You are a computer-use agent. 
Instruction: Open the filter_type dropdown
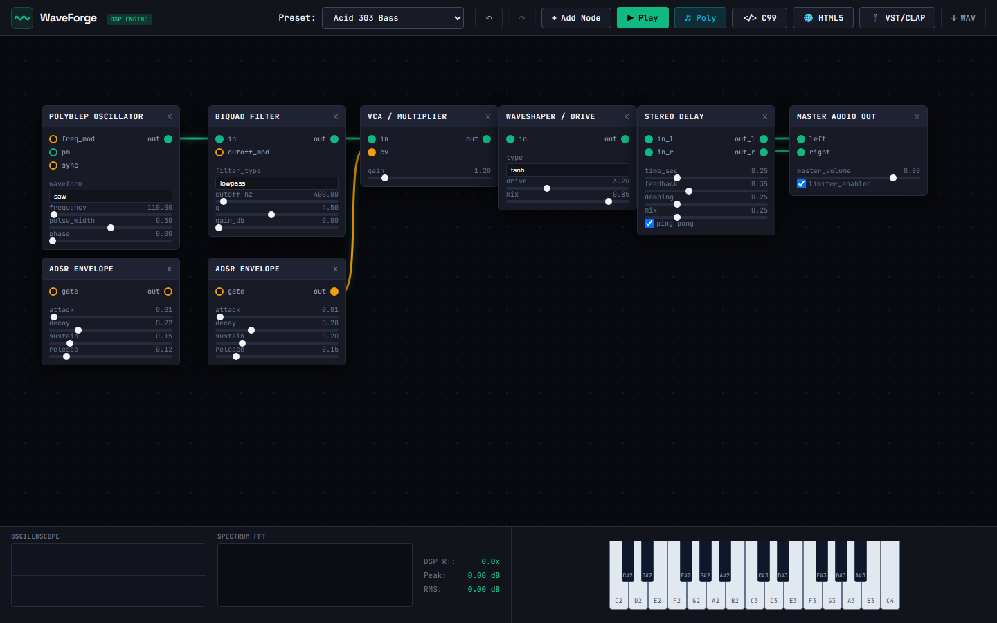(277, 183)
